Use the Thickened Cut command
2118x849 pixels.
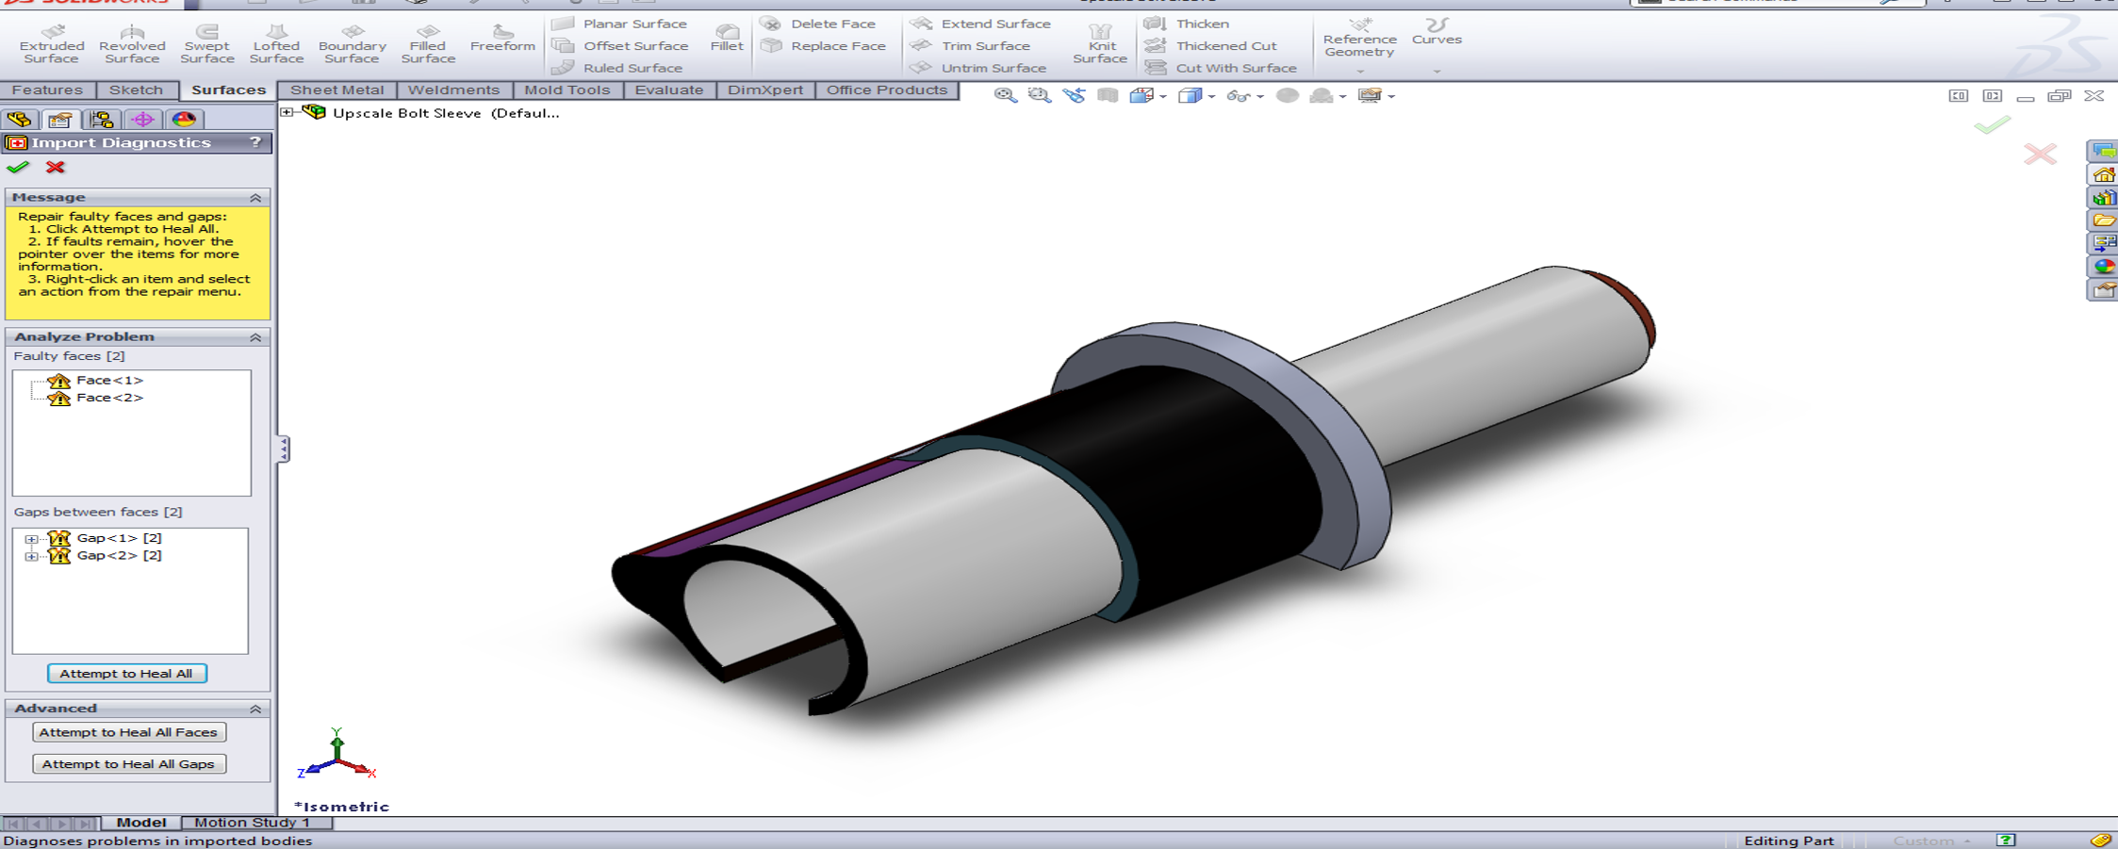click(1211, 45)
